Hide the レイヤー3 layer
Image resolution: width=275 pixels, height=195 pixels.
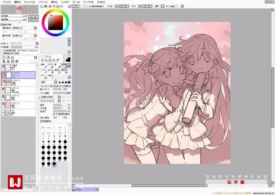(x=4, y=81)
